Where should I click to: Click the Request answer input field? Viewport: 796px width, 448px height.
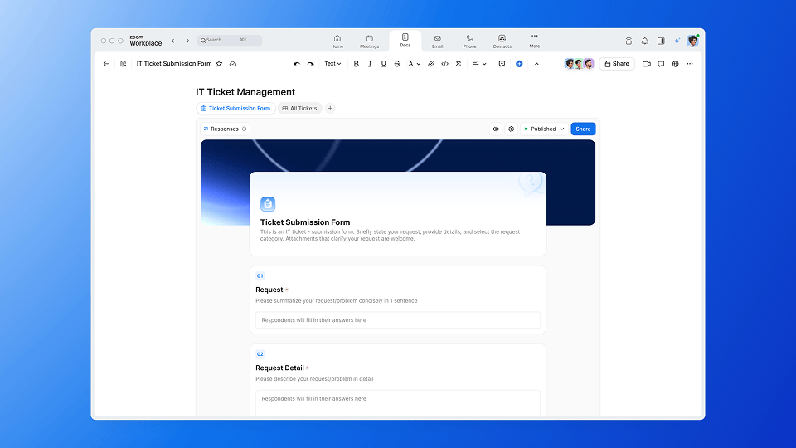coord(398,320)
